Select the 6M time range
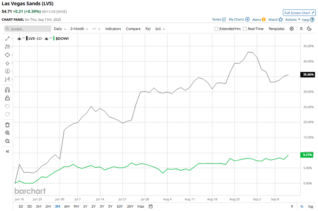The width and height of the screenshot is (318, 211). (67, 206)
